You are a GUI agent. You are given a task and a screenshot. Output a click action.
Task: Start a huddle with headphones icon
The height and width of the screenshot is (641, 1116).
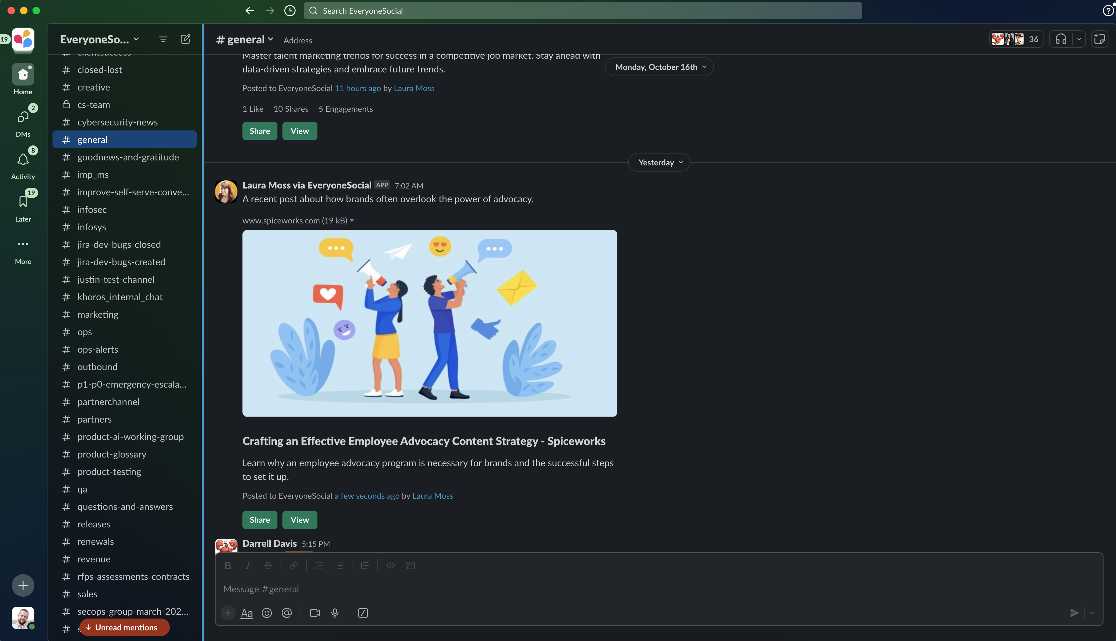(1060, 39)
